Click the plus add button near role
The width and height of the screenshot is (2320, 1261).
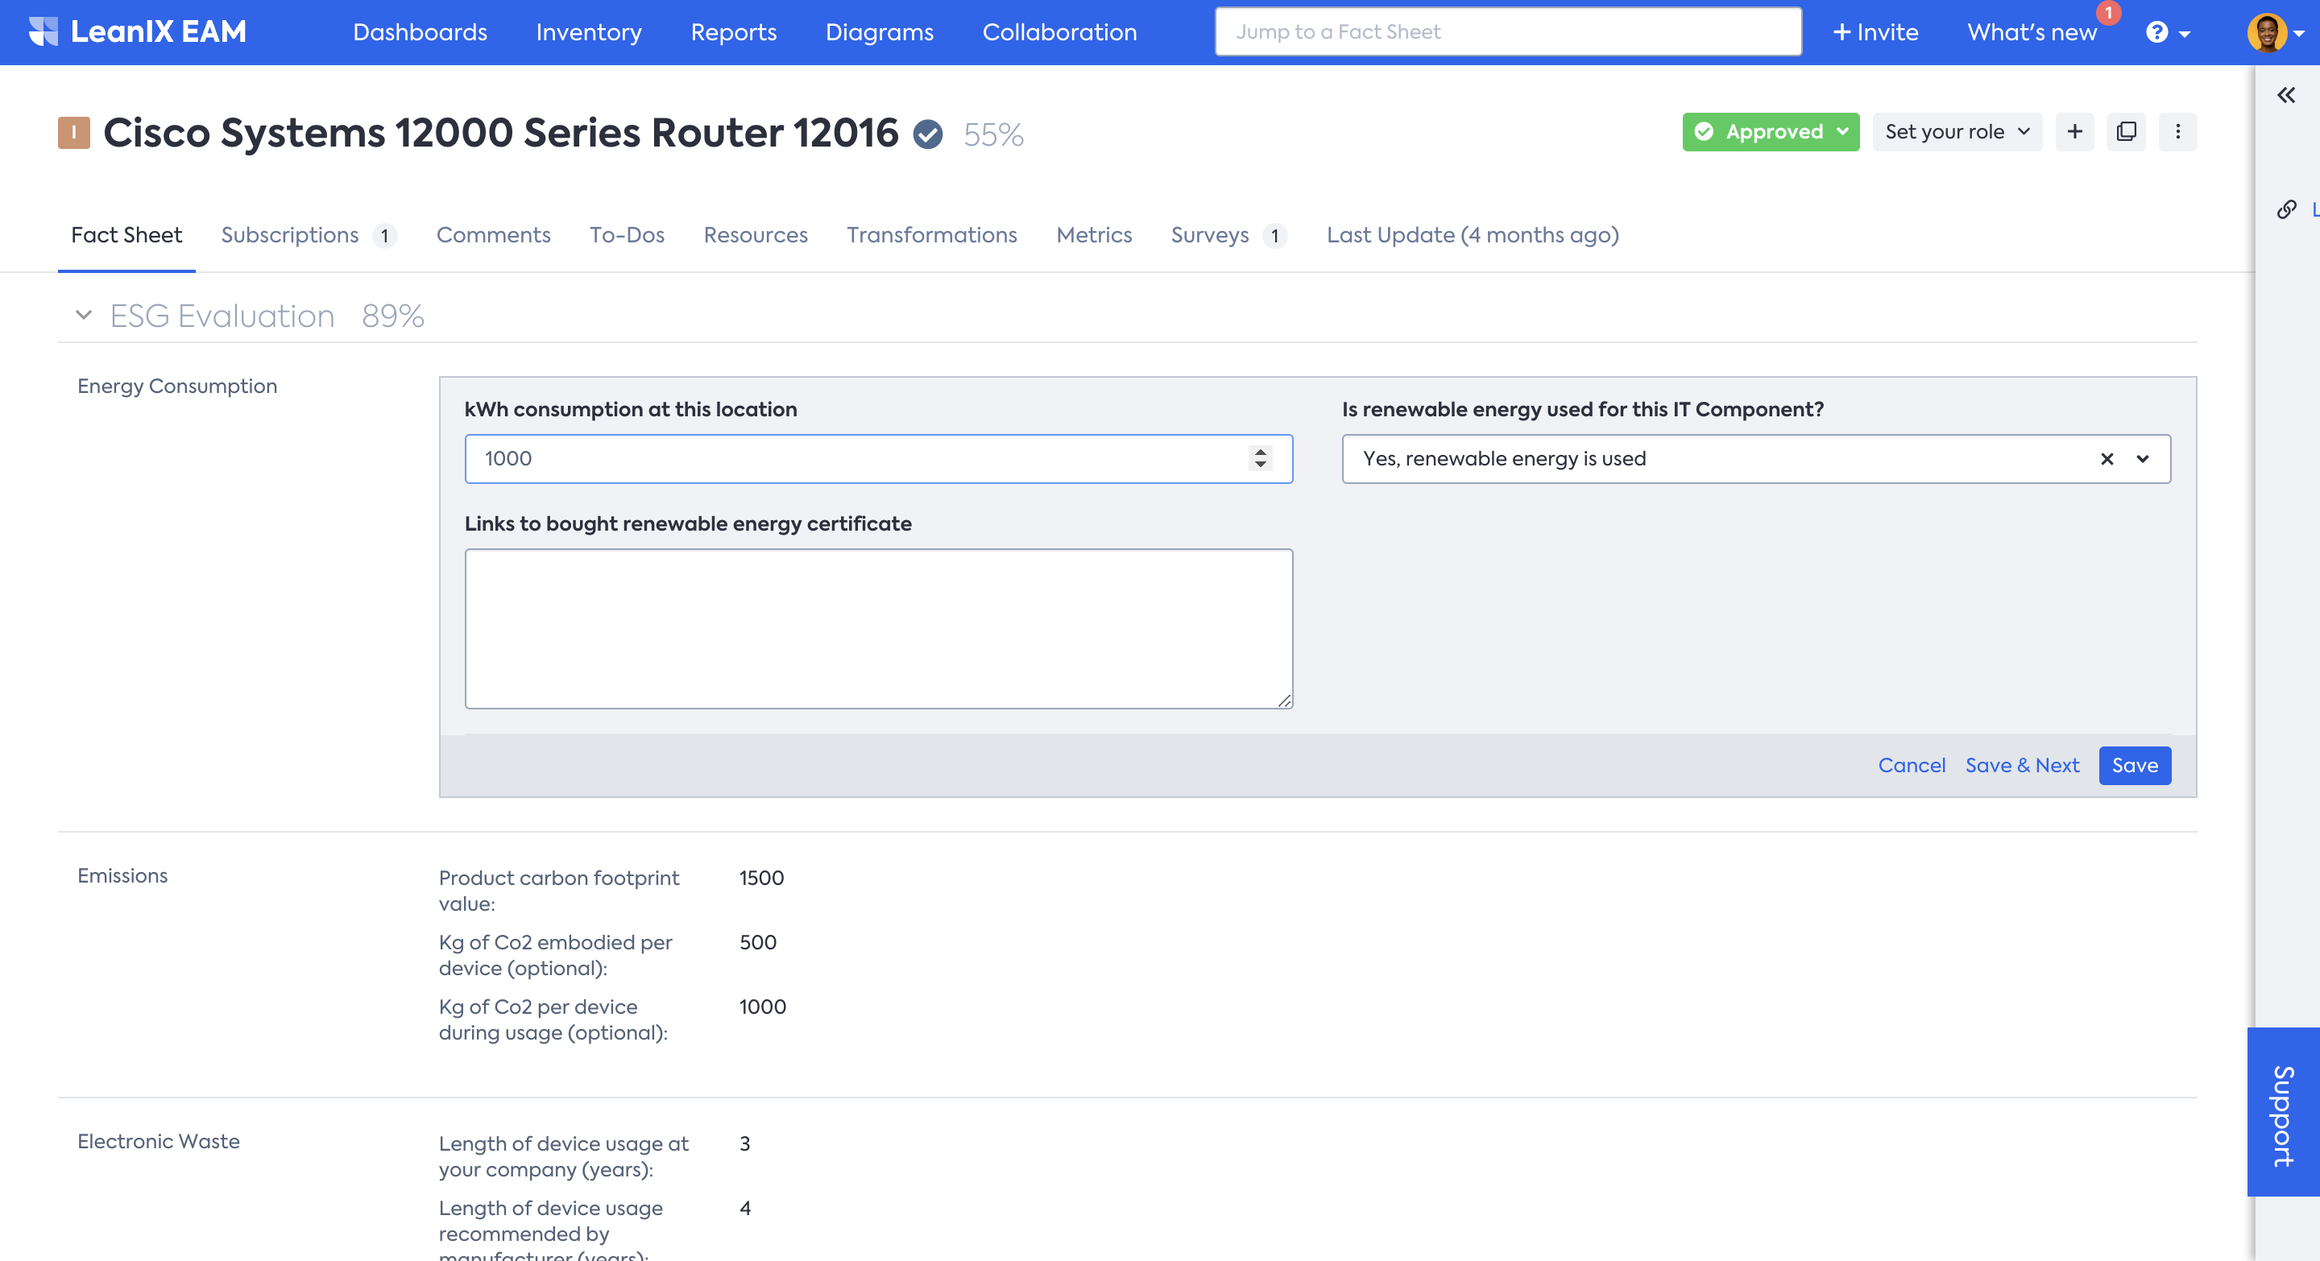click(2074, 132)
